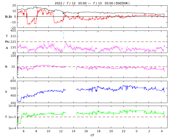Click the '1e+6' temperature tick label
The image size is (171, 137).
(x=12, y=106)
